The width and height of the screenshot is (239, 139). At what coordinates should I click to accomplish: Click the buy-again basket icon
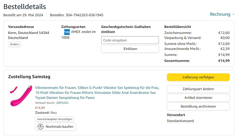pos(40,127)
